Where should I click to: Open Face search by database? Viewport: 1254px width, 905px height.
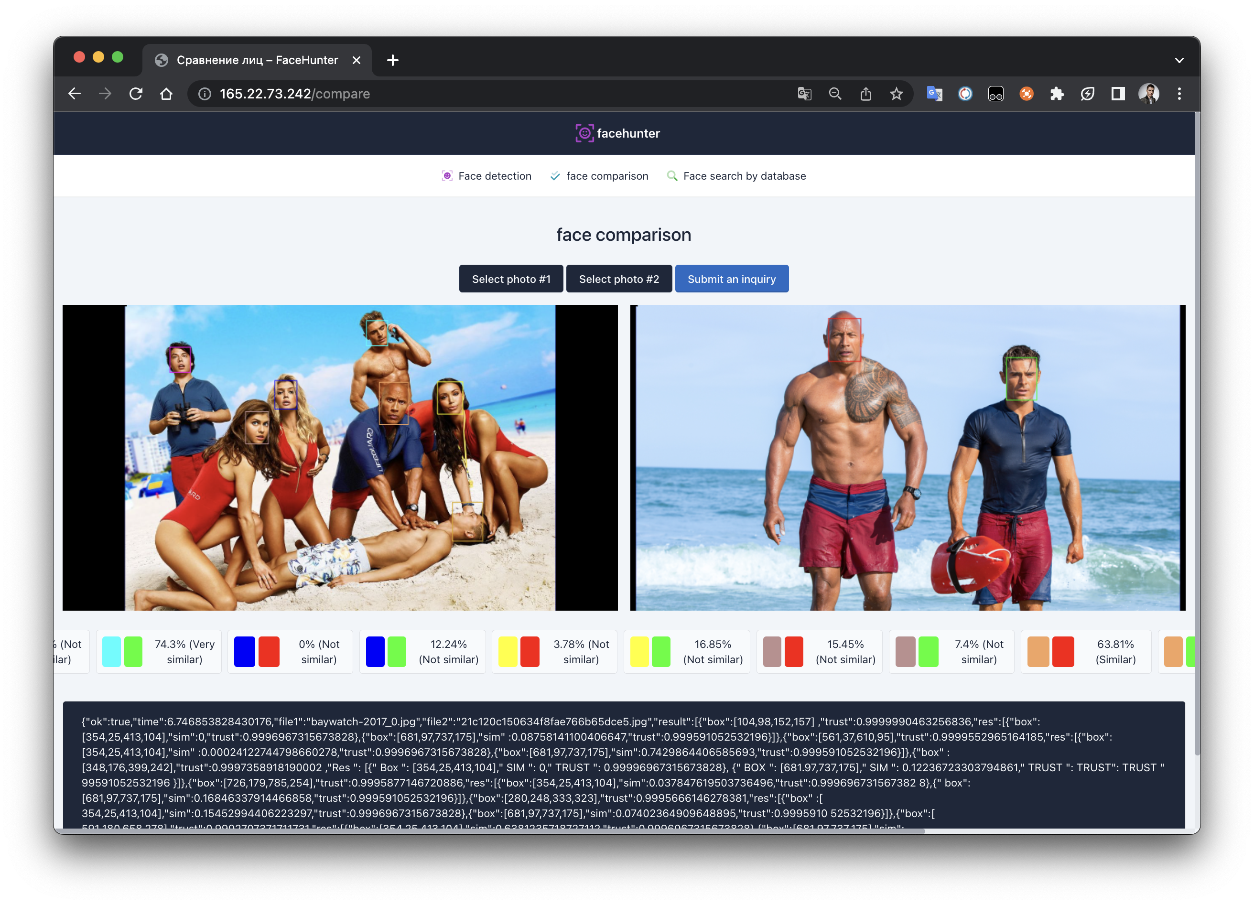tap(736, 176)
